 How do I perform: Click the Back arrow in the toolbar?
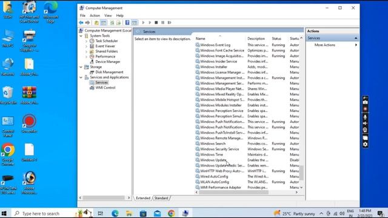[x=81, y=22]
